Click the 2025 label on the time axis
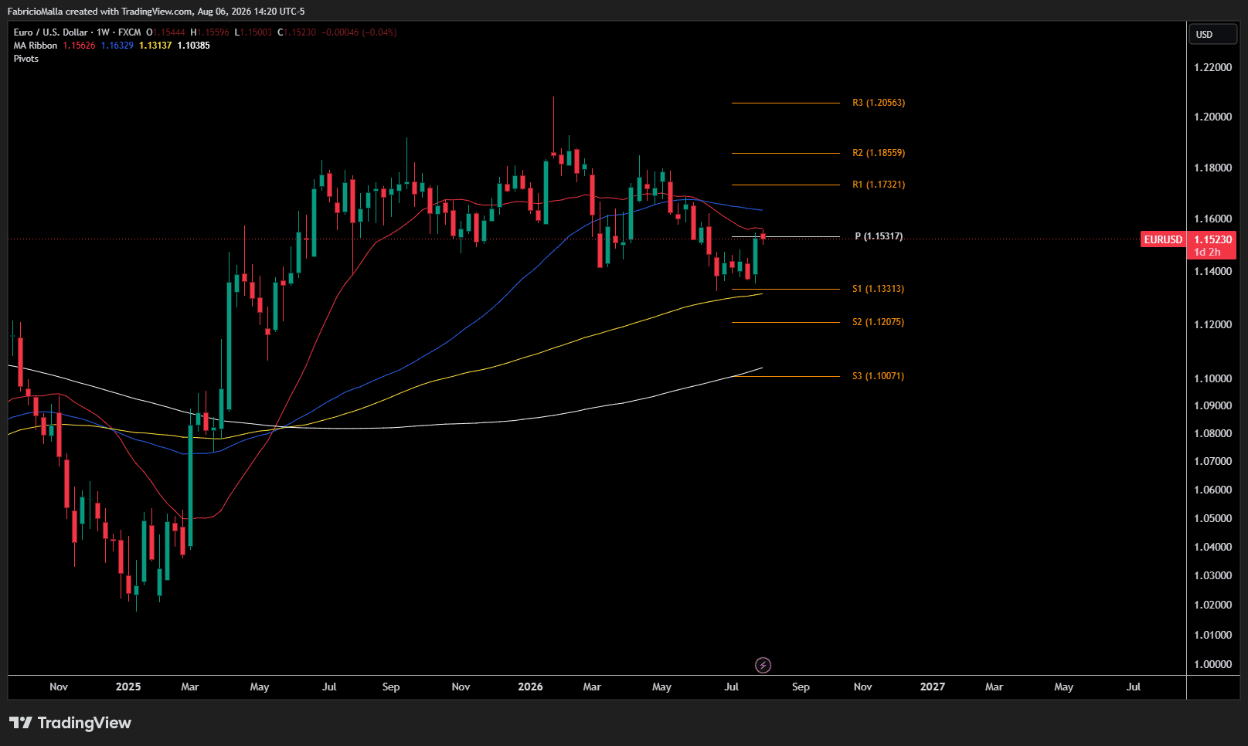 [128, 687]
